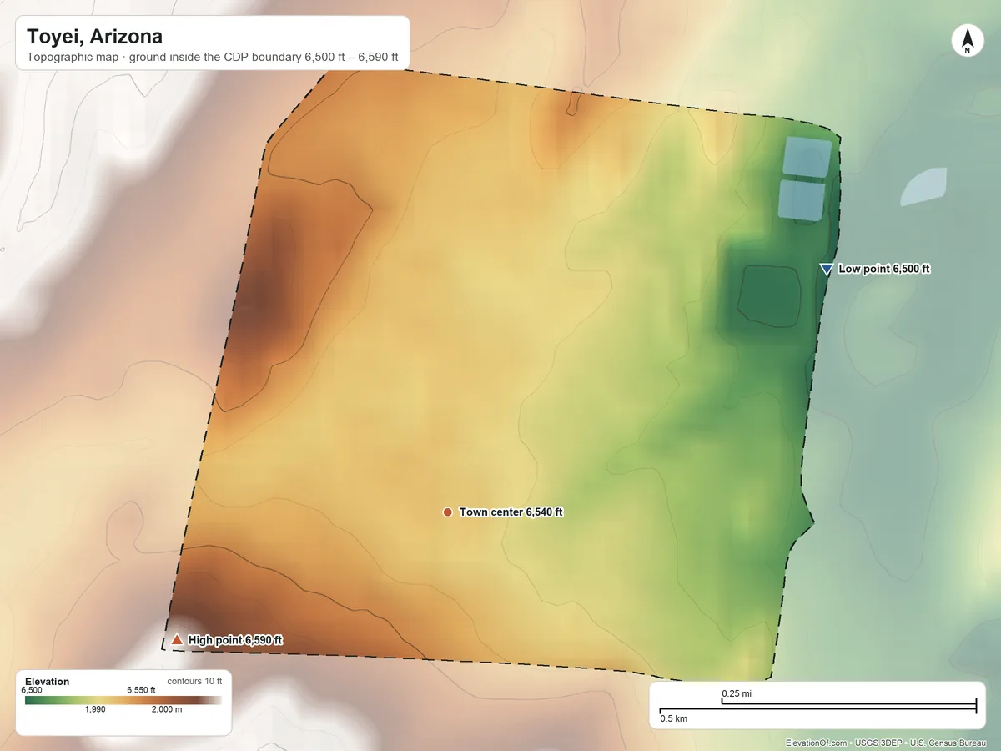
Task: Click the 'Low point 6,500 ft' label
Action: pos(883,269)
